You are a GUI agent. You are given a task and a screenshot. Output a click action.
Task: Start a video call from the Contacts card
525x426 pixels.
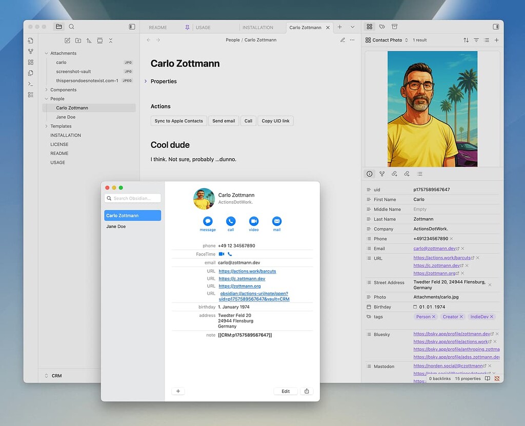pos(253,221)
